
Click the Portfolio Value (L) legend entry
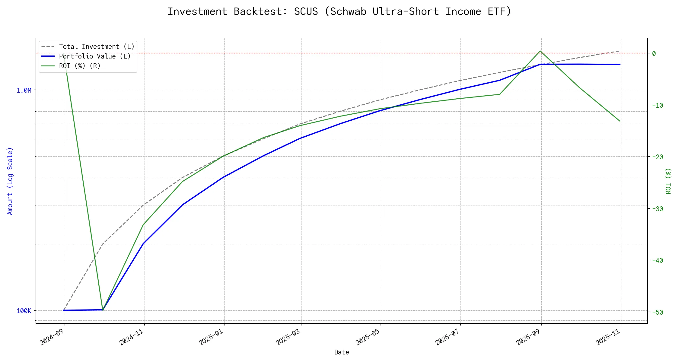tap(95, 56)
